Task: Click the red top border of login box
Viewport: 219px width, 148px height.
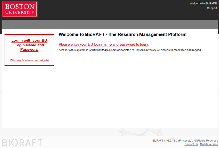Action: pos(29,34)
